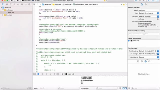
Task: Go back in editor history
Action: click(37, 4)
